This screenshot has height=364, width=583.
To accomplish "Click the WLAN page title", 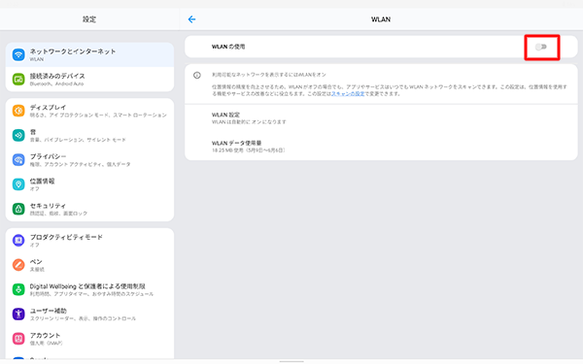I will point(381,19).
